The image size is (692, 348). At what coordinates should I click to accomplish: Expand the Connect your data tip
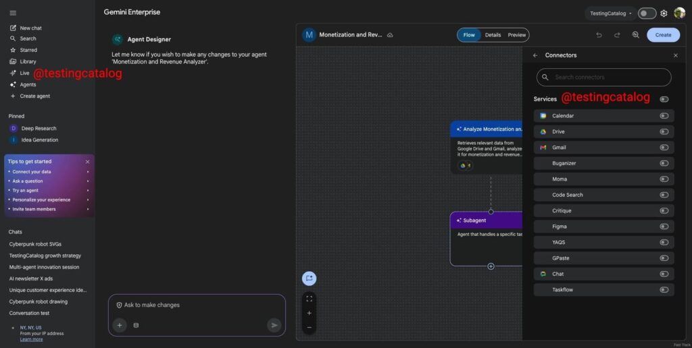pyautogui.click(x=49, y=172)
